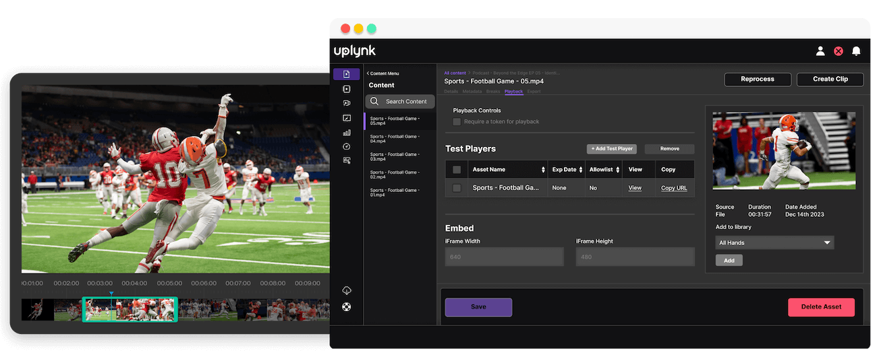Image resolution: width=877 pixels, height=361 pixels.
Task: Click the video player icon in sidebar
Action: (x=346, y=89)
